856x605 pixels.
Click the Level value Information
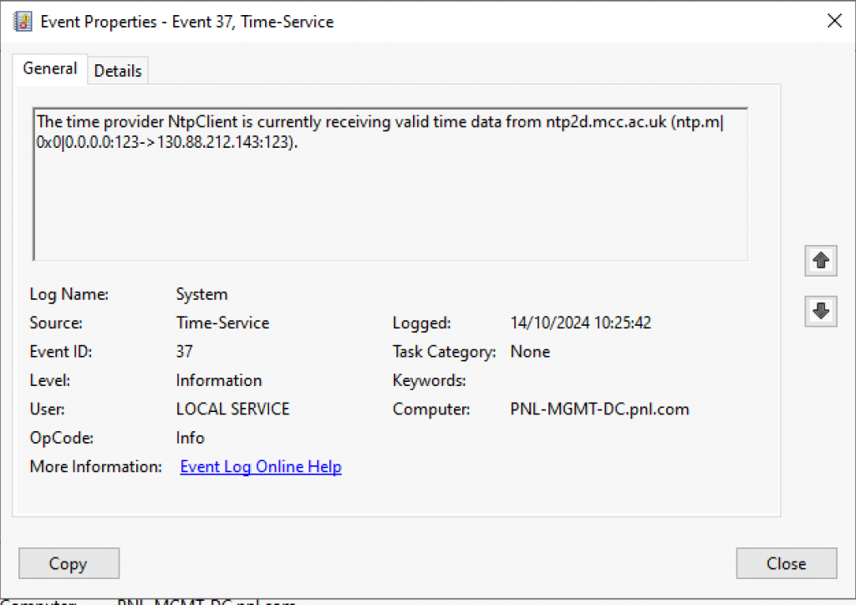pyautogui.click(x=218, y=380)
